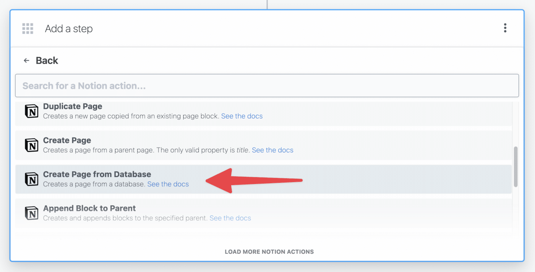
Task: Pick the Append Block to Parent action
Action: point(263,213)
